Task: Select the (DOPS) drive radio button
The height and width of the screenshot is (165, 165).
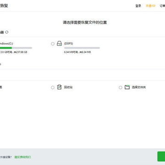Action: (x=53, y=44)
